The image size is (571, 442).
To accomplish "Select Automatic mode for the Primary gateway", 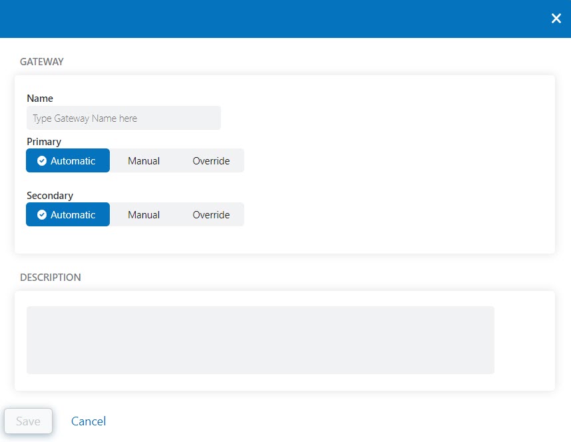I will pos(68,160).
